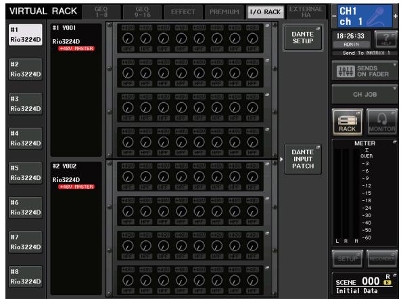Open the DANTE SETUP button
This screenshot has height=299, width=401.
pyautogui.click(x=303, y=38)
